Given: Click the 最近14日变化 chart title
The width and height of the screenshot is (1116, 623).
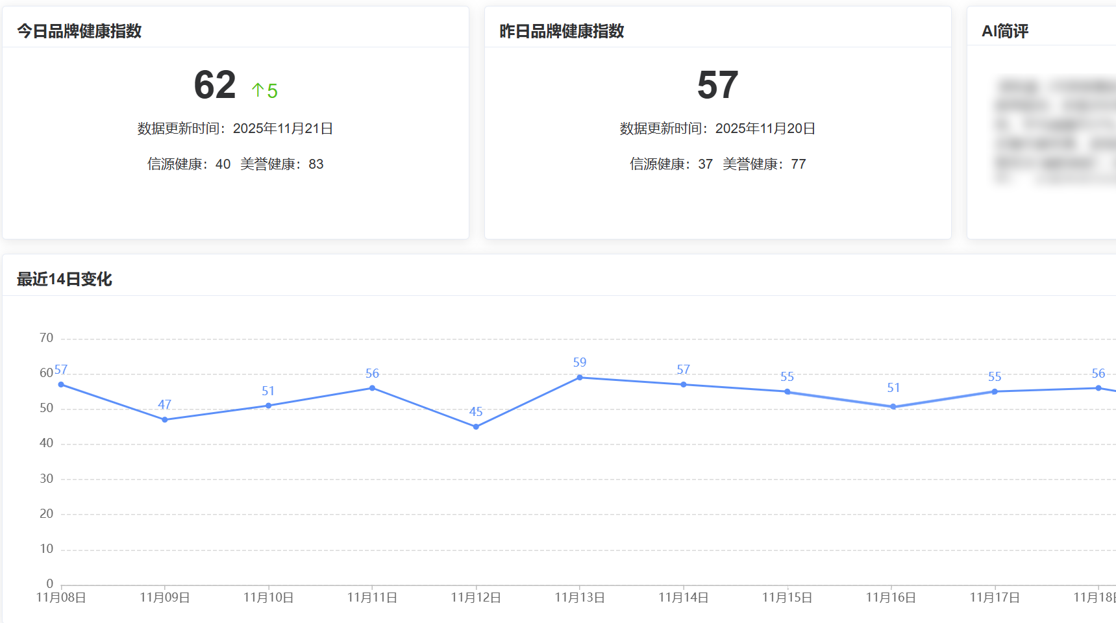Looking at the screenshot, I should (64, 279).
